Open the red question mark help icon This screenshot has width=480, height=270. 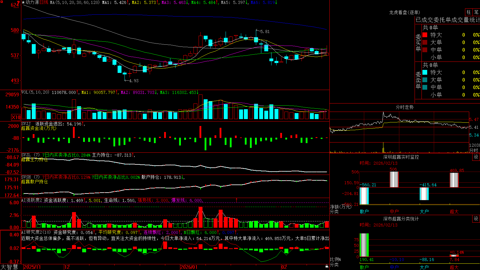[x=19, y=3]
